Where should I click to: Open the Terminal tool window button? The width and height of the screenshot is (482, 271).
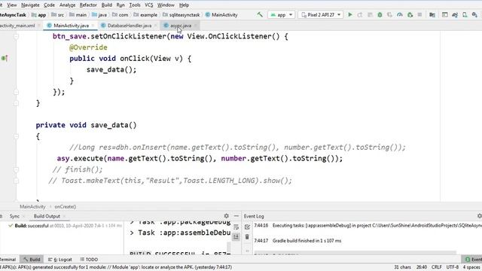8,259
